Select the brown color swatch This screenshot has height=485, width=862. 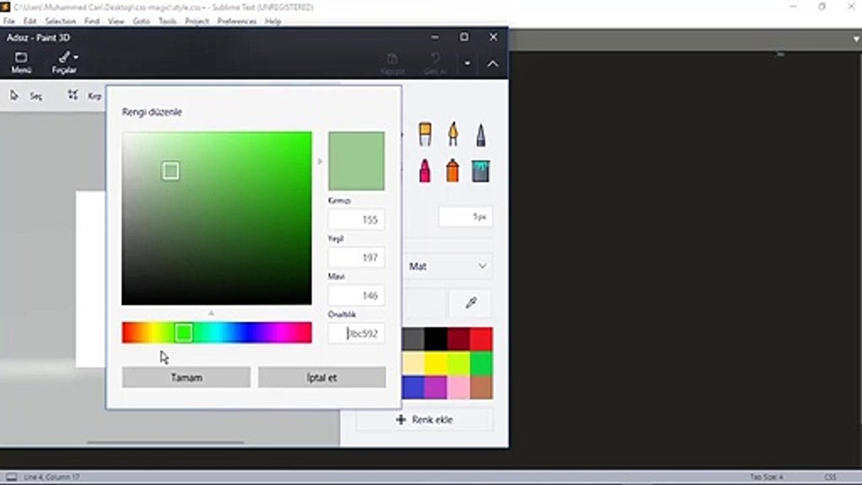481,387
